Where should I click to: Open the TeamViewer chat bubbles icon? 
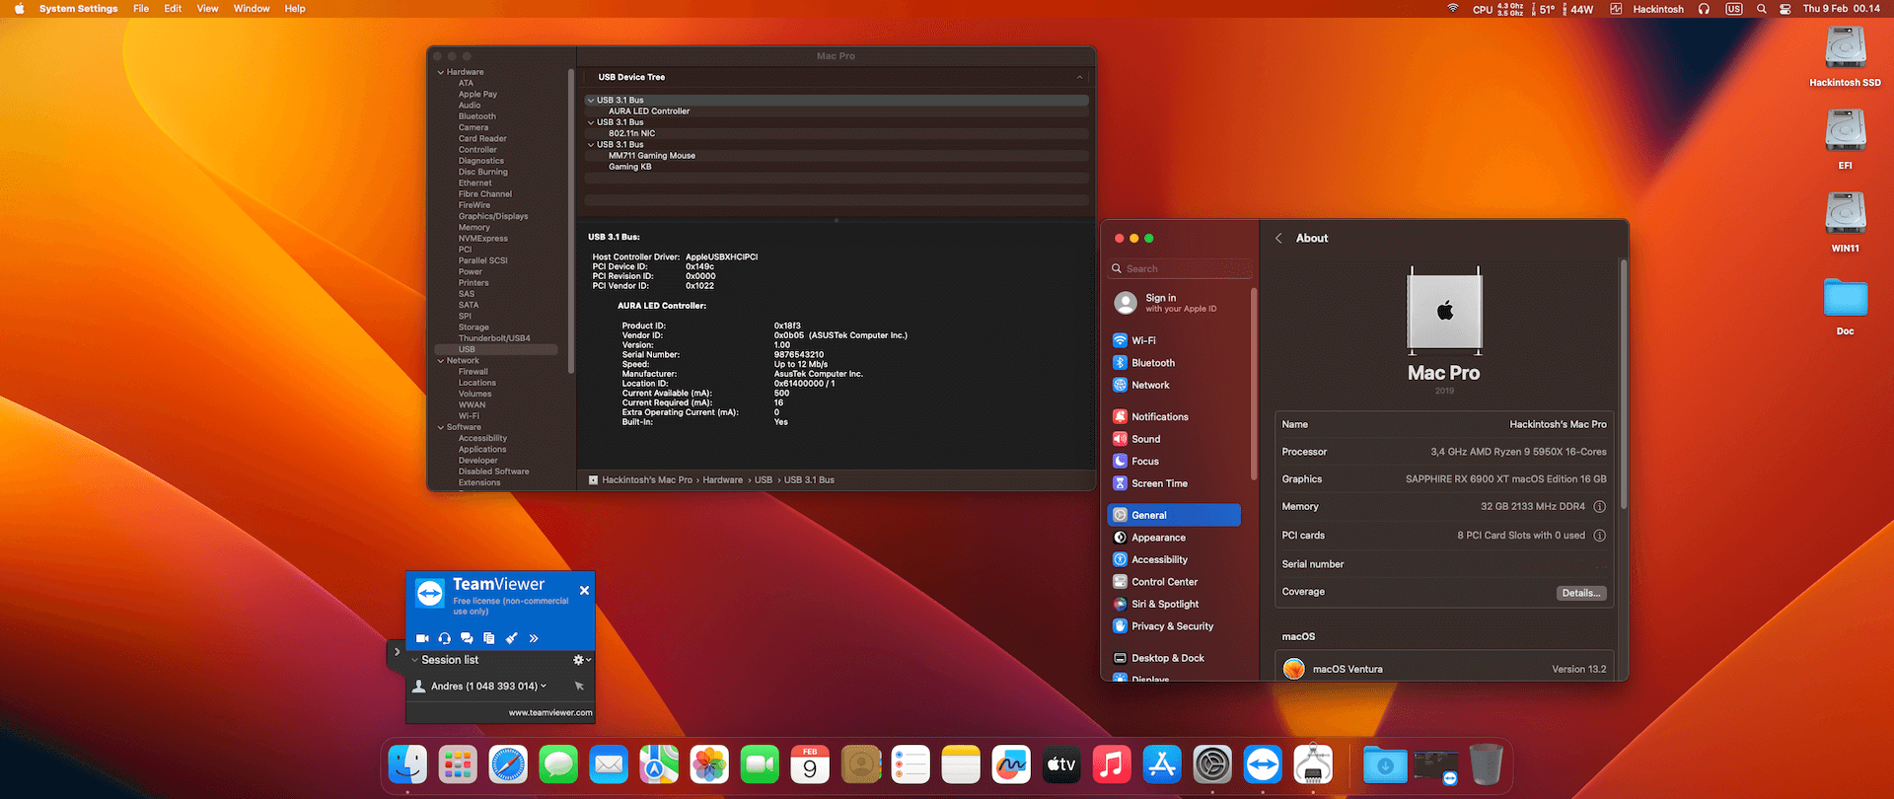tap(467, 638)
